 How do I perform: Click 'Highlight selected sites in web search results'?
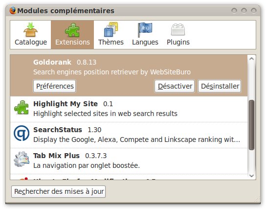pos(105,114)
